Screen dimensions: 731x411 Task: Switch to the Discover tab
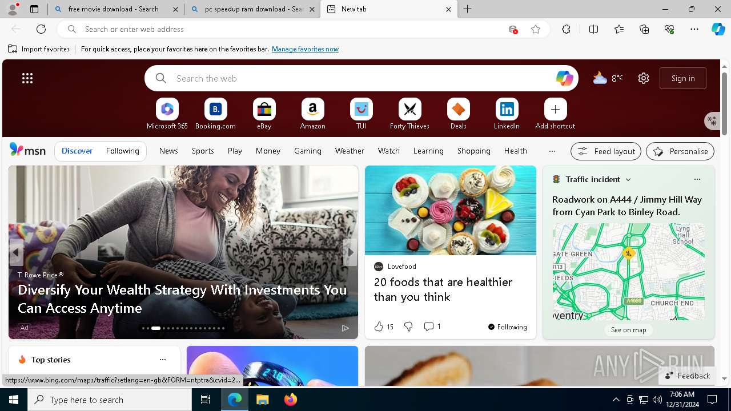[x=77, y=151]
